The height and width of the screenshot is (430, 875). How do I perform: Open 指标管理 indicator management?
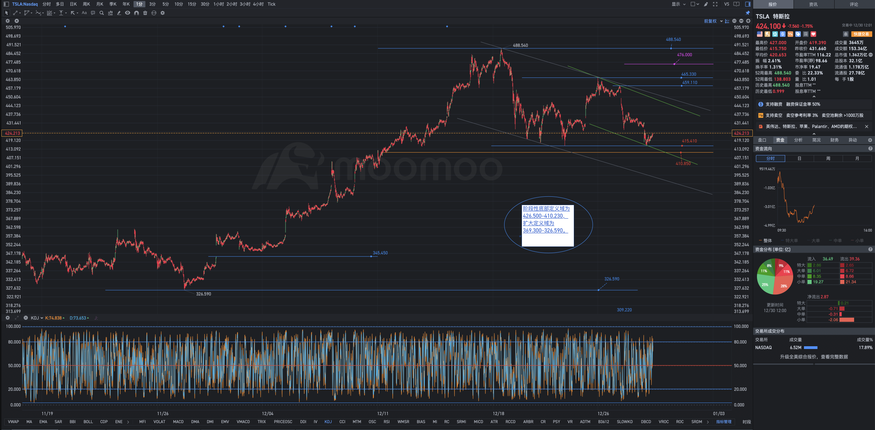pos(724,422)
